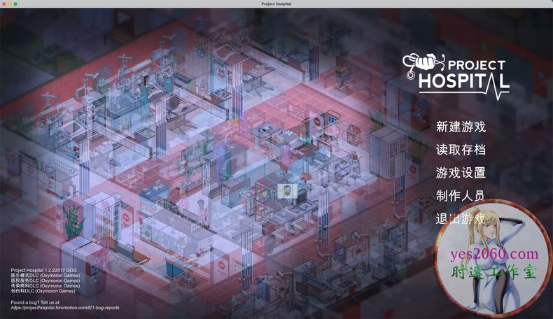Image resolution: width=553 pixels, height=319 pixels.
Task: Select 制作人员 (Credits) menu entry
Action: pos(460,196)
